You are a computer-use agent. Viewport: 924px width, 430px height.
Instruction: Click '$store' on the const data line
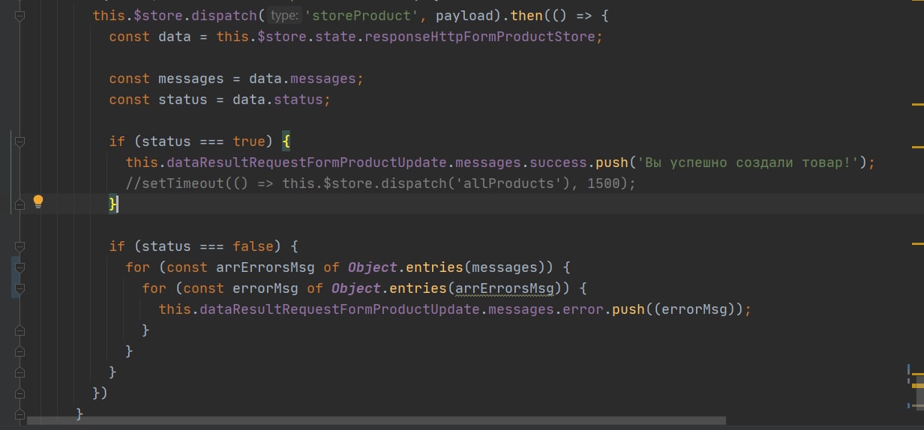click(x=281, y=36)
